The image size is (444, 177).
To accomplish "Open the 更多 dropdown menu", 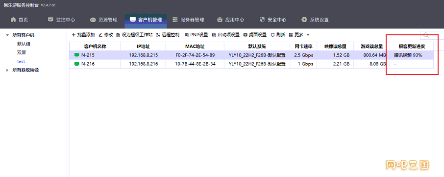I will coord(299,35).
